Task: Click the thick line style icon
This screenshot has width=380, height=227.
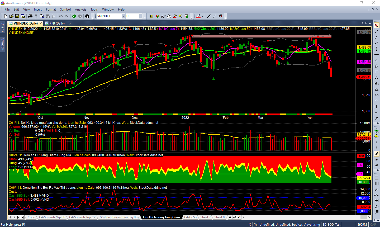Action: (x=209, y=16)
